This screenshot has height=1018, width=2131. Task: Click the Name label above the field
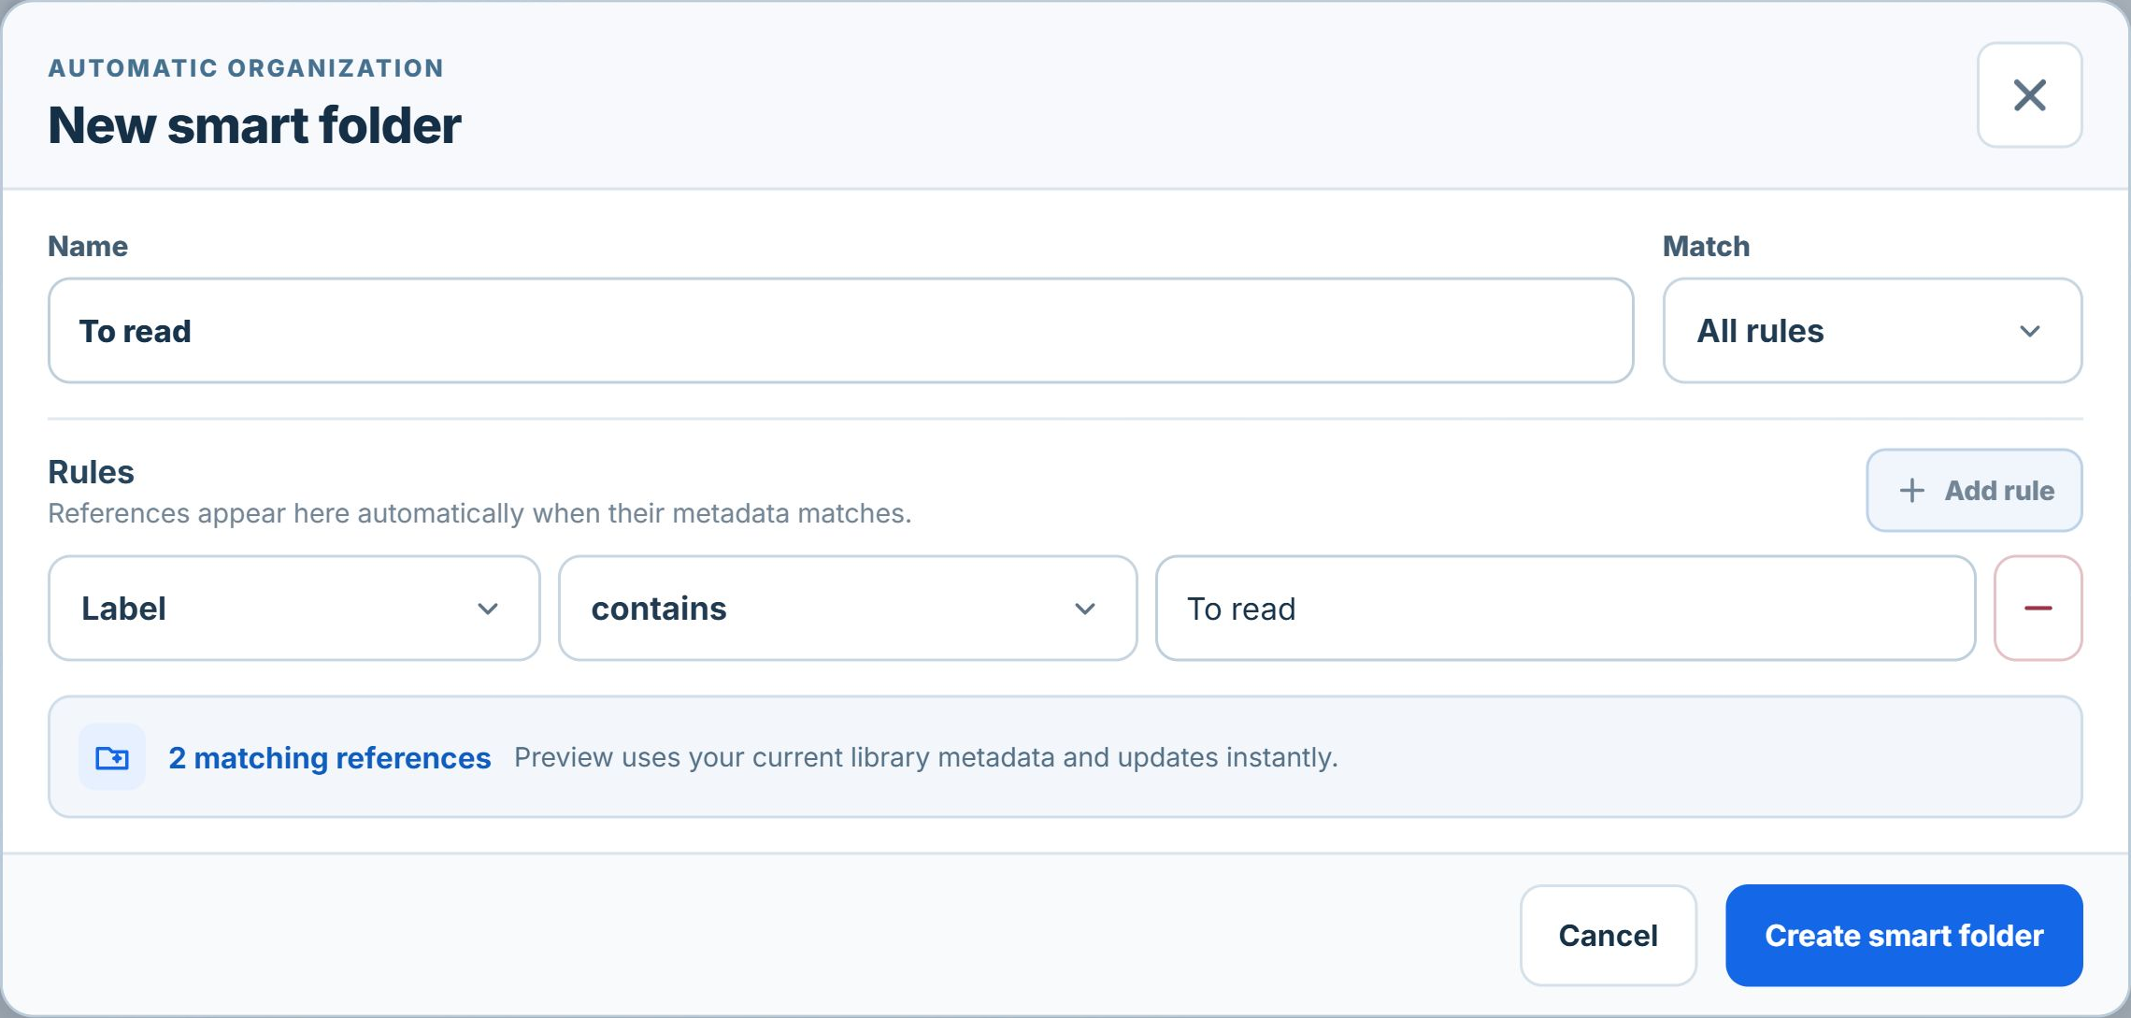[88, 246]
